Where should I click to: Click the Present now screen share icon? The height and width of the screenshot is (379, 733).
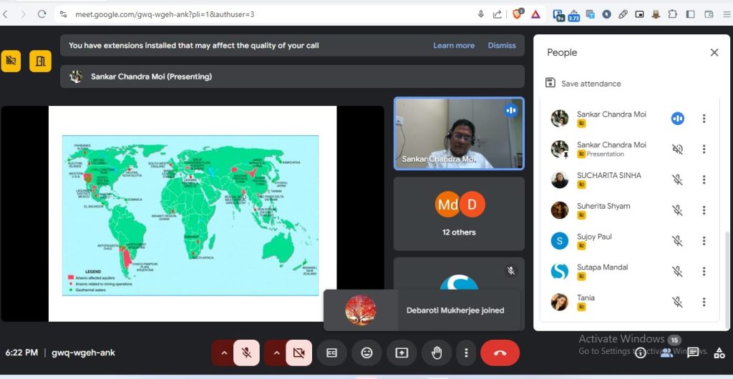click(402, 353)
